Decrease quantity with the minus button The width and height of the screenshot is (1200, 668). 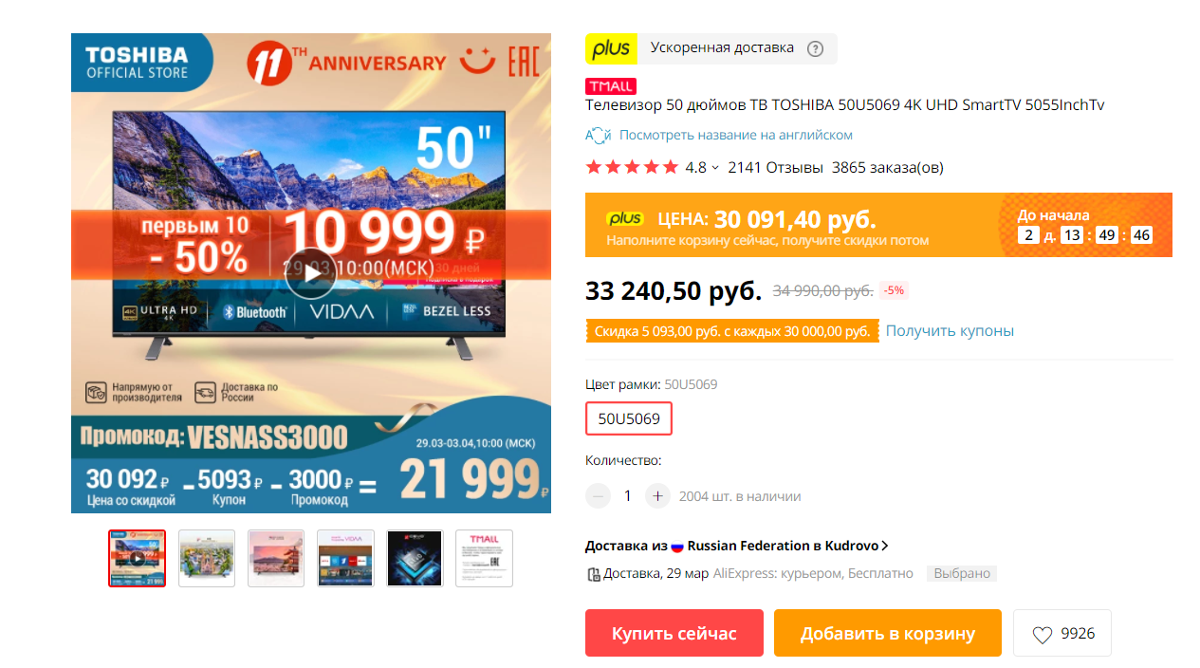(598, 495)
